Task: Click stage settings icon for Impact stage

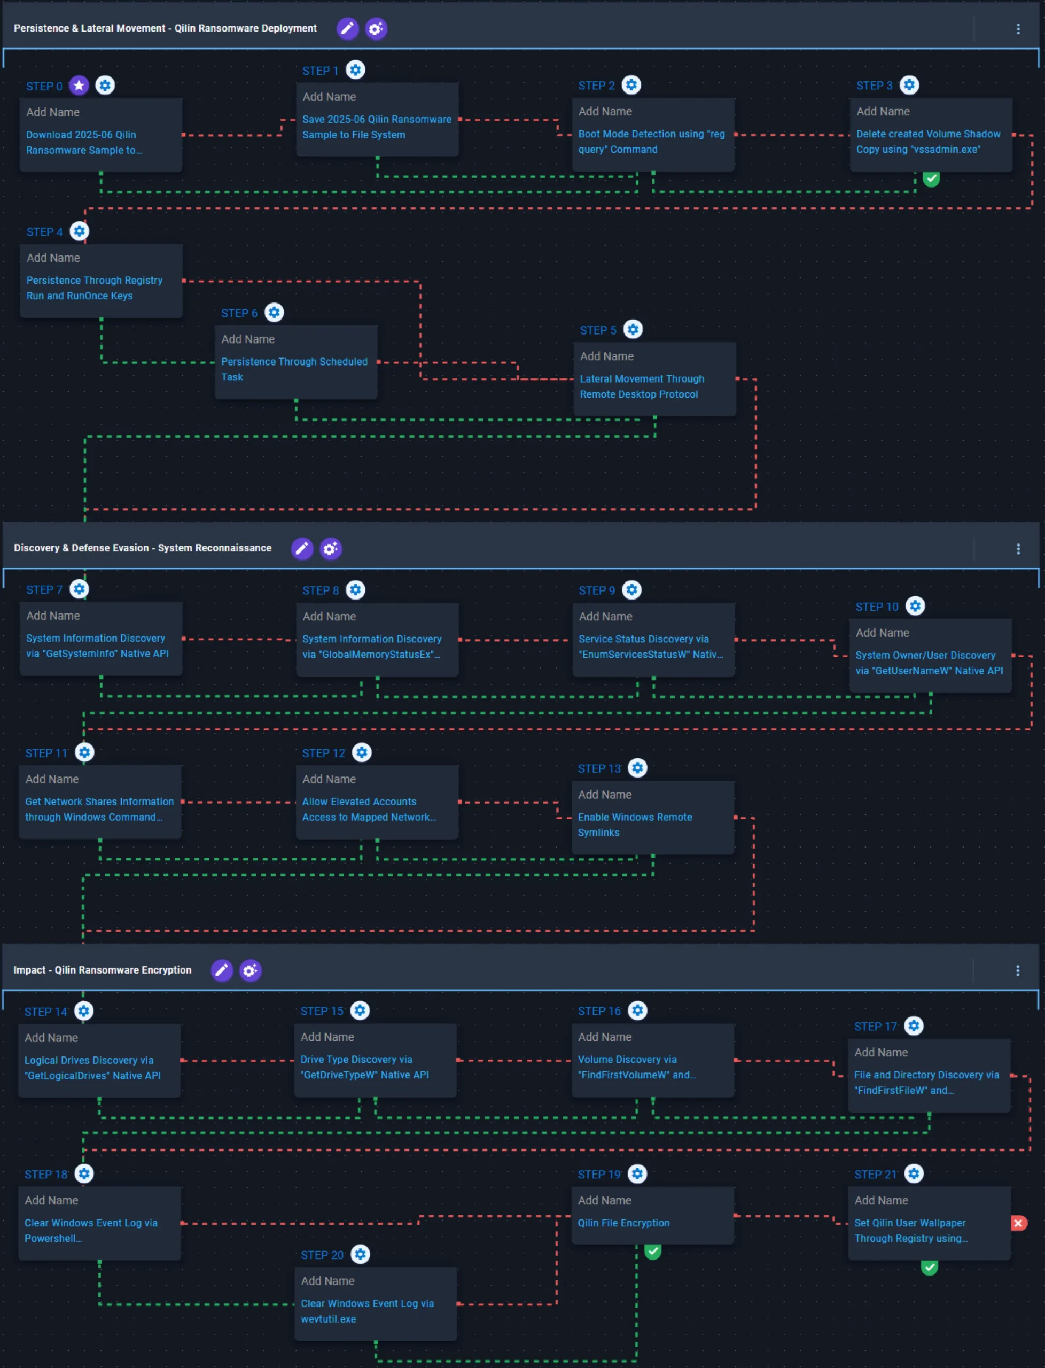Action: (x=250, y=970)
